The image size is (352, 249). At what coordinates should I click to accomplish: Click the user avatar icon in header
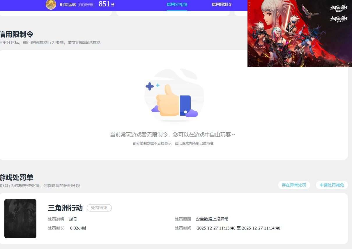51,4
